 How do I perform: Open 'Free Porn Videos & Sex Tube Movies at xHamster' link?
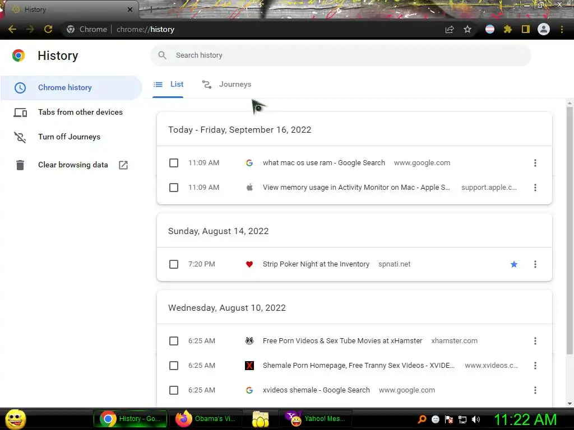pyautogui.click(x=342, y=341)
